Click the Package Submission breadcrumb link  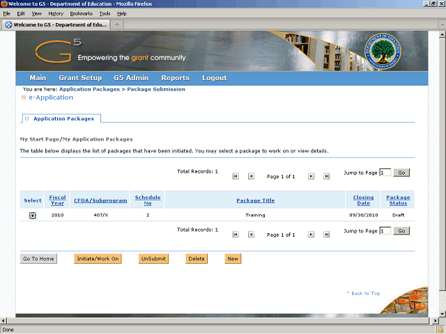156,89
